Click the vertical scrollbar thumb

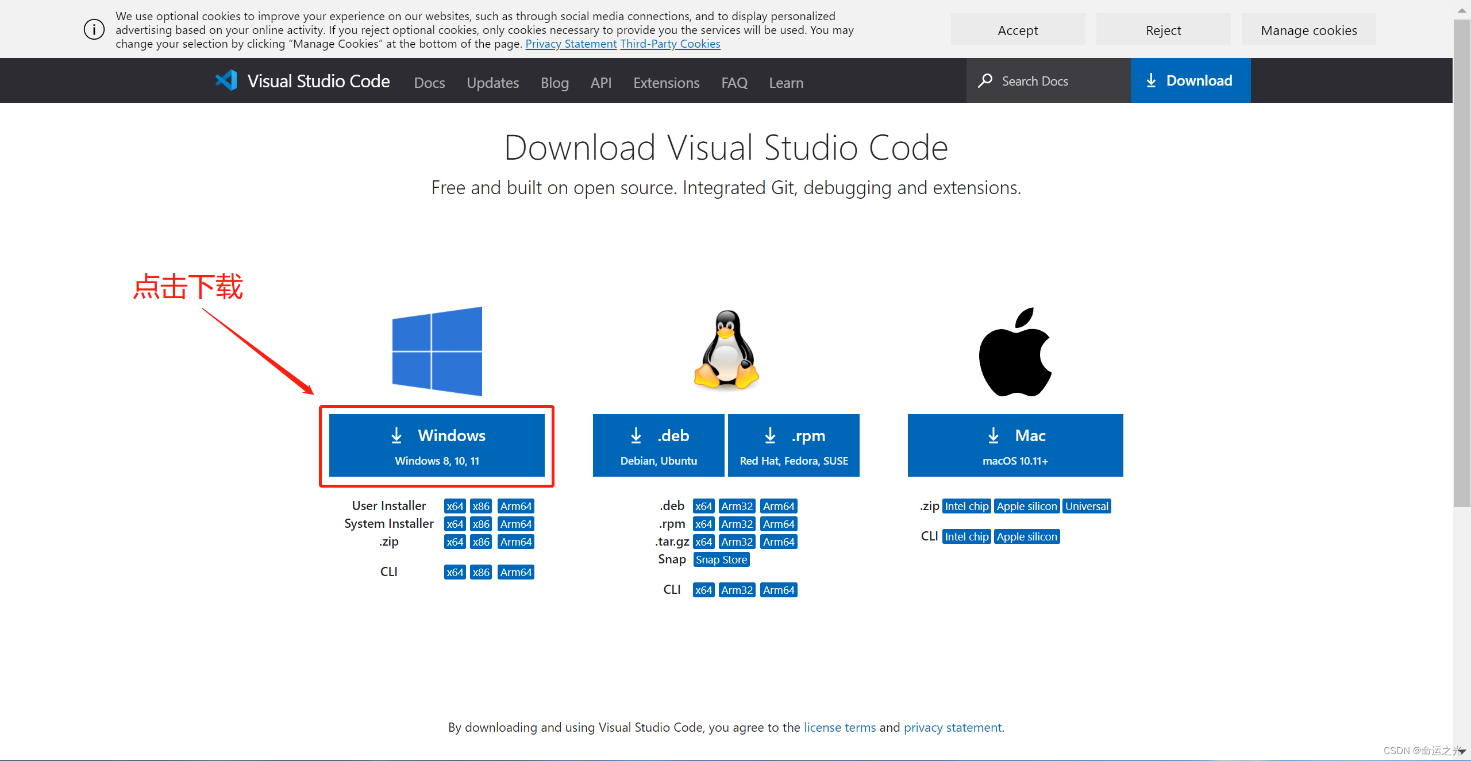[x=1462, y=264]
